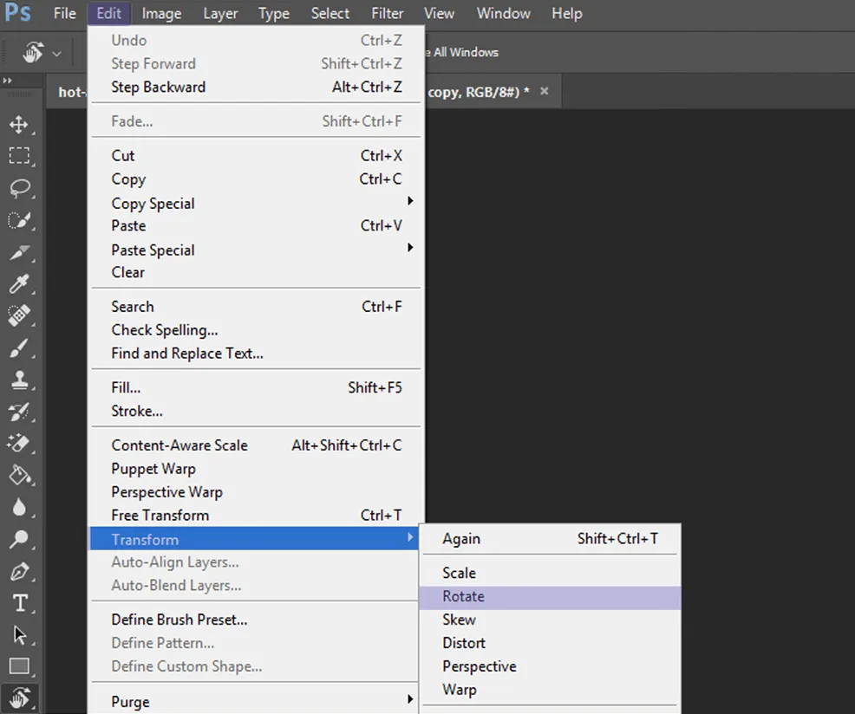This screenshot has width=855, height=714.
Task: Choose Puppet Warp
Action: pyautogui.click(x=256, y=469)
